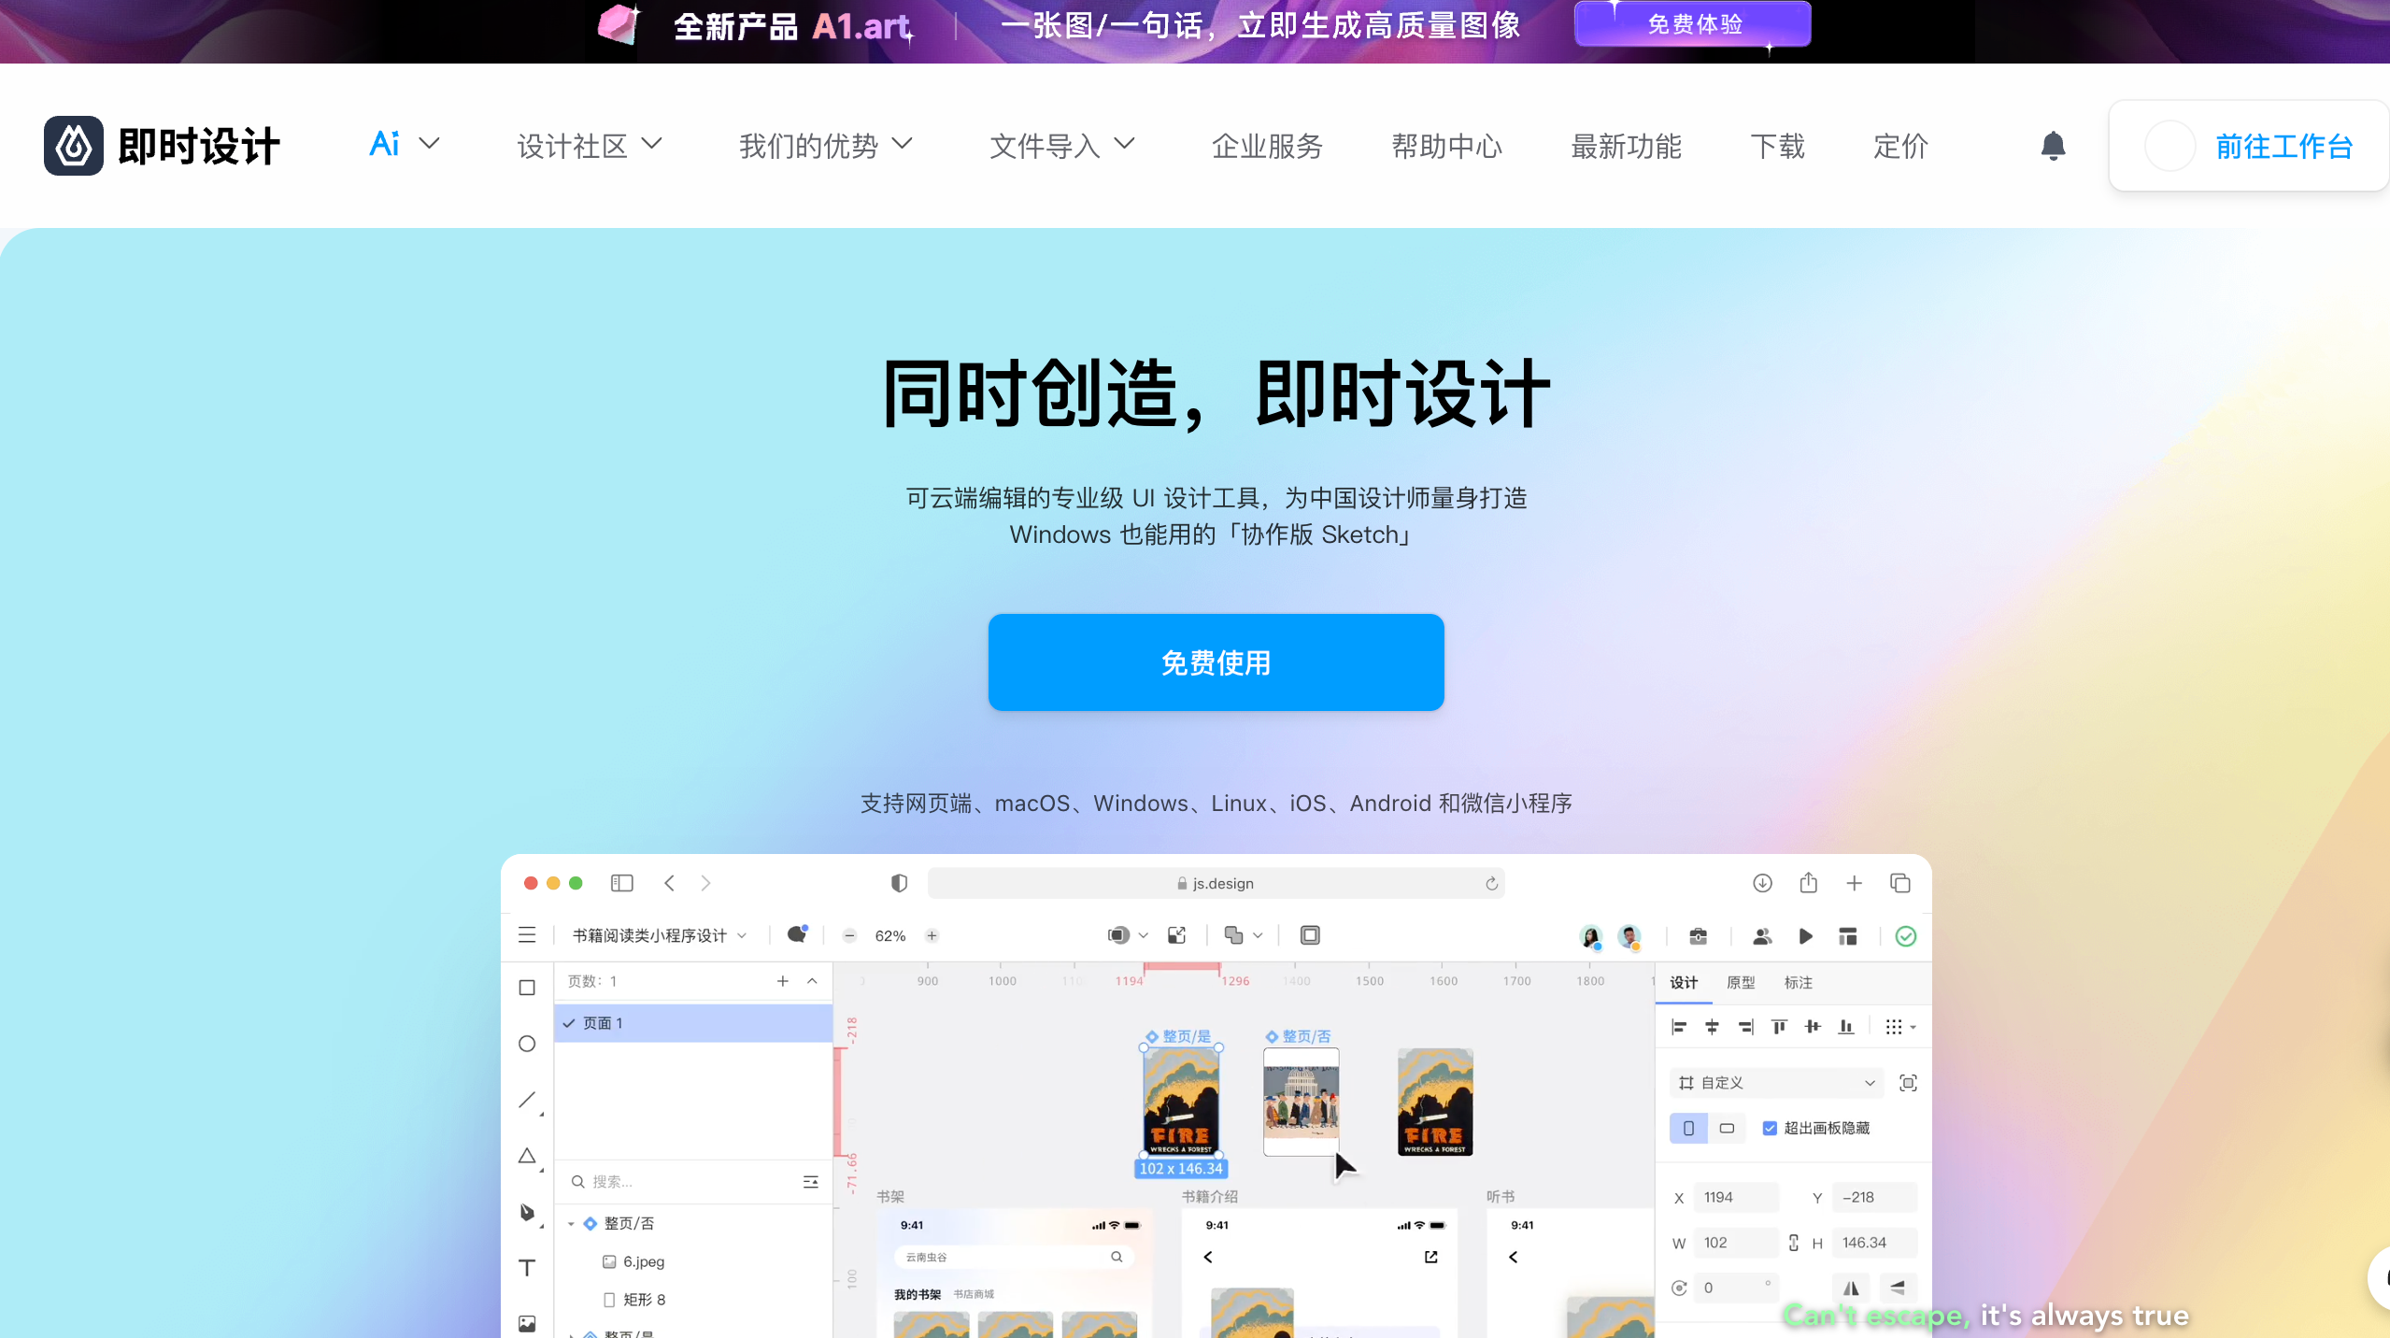Click the 即时设计 logo icon
The width and height of the screenshot is (2390, 1338).
73,146
